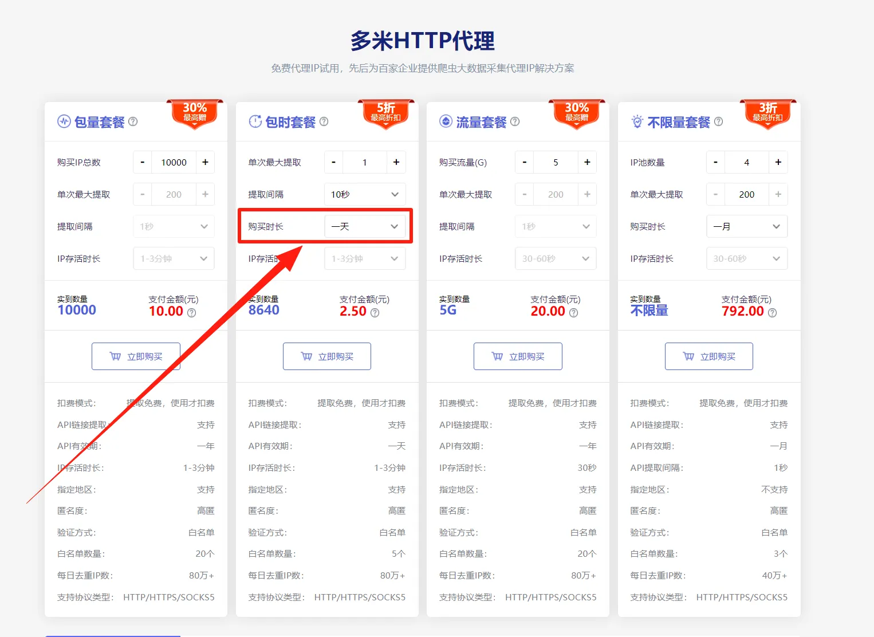Decrease 不限量套餐 单次最大提取 with minus
Viewport: 874px width, 637px height.
pos(715,194)
